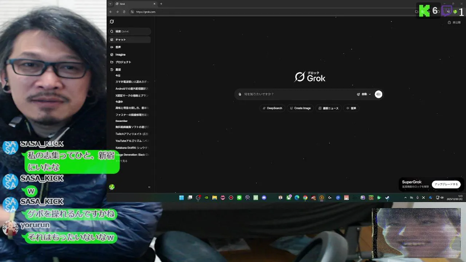
Task: Open the Image Generation: Black chat
Action: tap(132, 155)
